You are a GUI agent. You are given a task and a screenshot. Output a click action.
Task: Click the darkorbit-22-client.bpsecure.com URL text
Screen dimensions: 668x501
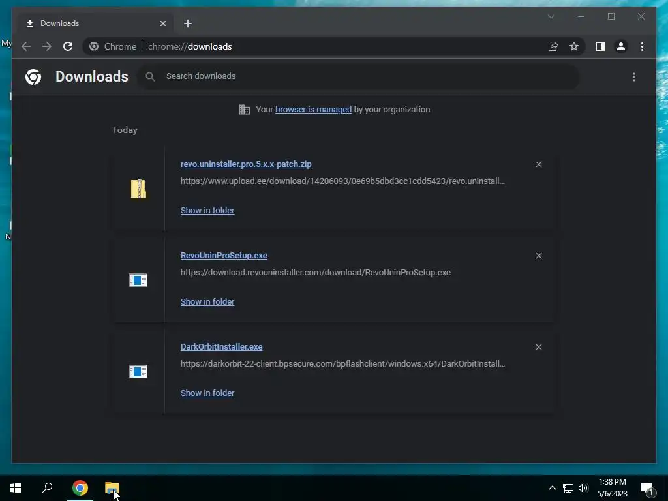pos(342,364)
